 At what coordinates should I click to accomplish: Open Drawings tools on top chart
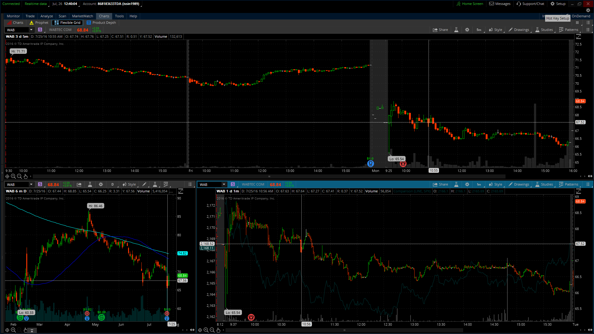[x=519, y=30]
